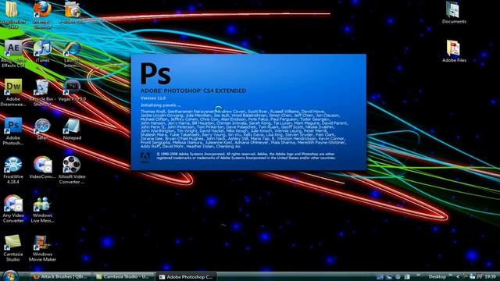Select Adobe Photoshop taskbar button

pos(186,277)
